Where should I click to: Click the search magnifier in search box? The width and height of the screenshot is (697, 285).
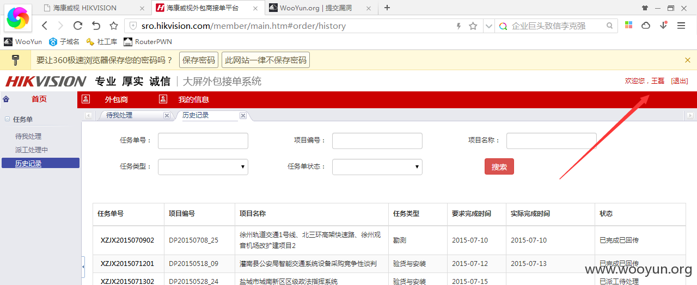610,26
